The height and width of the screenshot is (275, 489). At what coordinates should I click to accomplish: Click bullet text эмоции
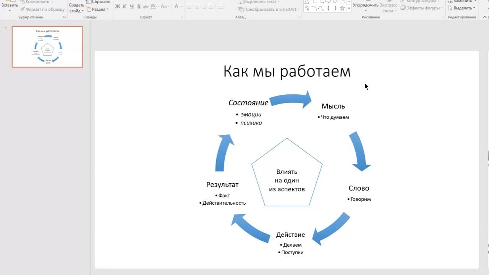251,115
